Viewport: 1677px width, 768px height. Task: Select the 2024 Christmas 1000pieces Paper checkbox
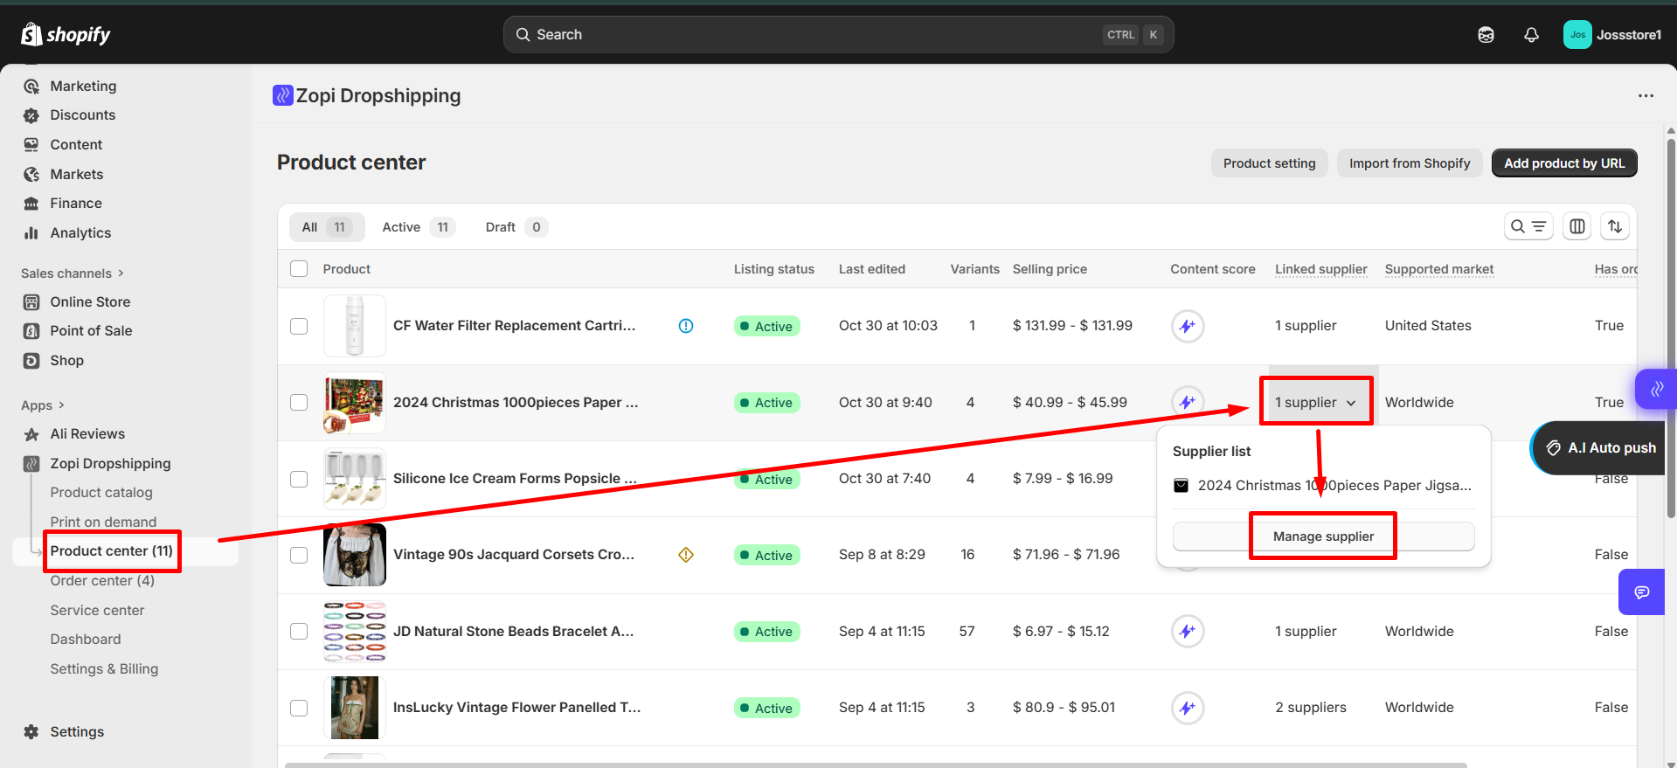coord(299,403)
